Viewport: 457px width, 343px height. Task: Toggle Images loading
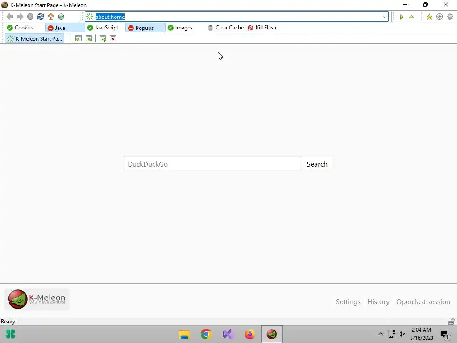[180, 28]
